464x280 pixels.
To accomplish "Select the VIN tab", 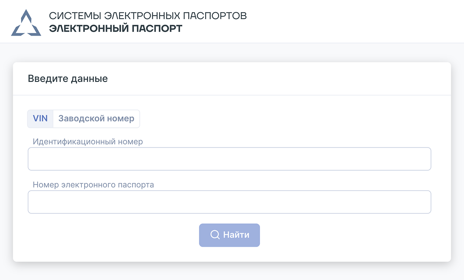I will click(41, 119).
